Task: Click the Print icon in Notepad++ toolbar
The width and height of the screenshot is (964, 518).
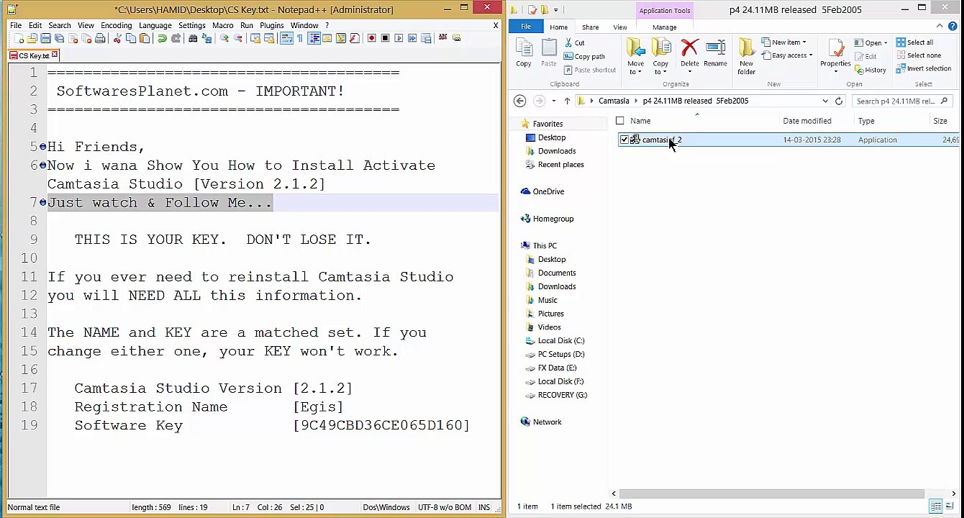Action: [x=99, y=38]
